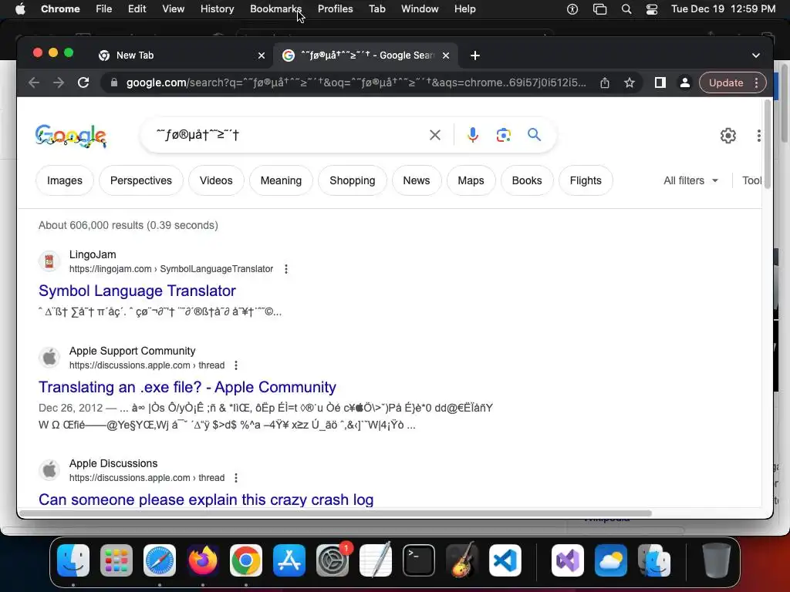
Task: Close the New Tab tab
Action: tap(262, 55)
